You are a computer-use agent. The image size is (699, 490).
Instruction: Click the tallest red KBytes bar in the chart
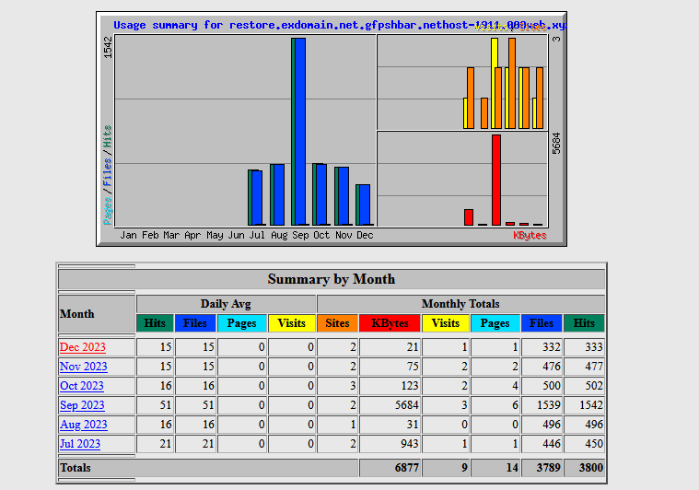click(x=495, y=180)
